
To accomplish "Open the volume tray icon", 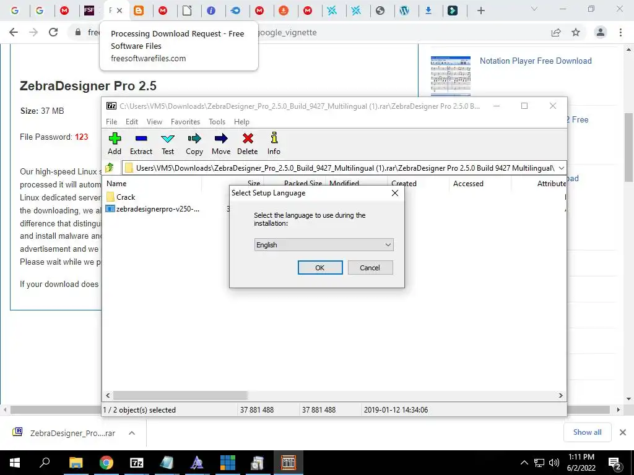I will (x=554, y=463).
